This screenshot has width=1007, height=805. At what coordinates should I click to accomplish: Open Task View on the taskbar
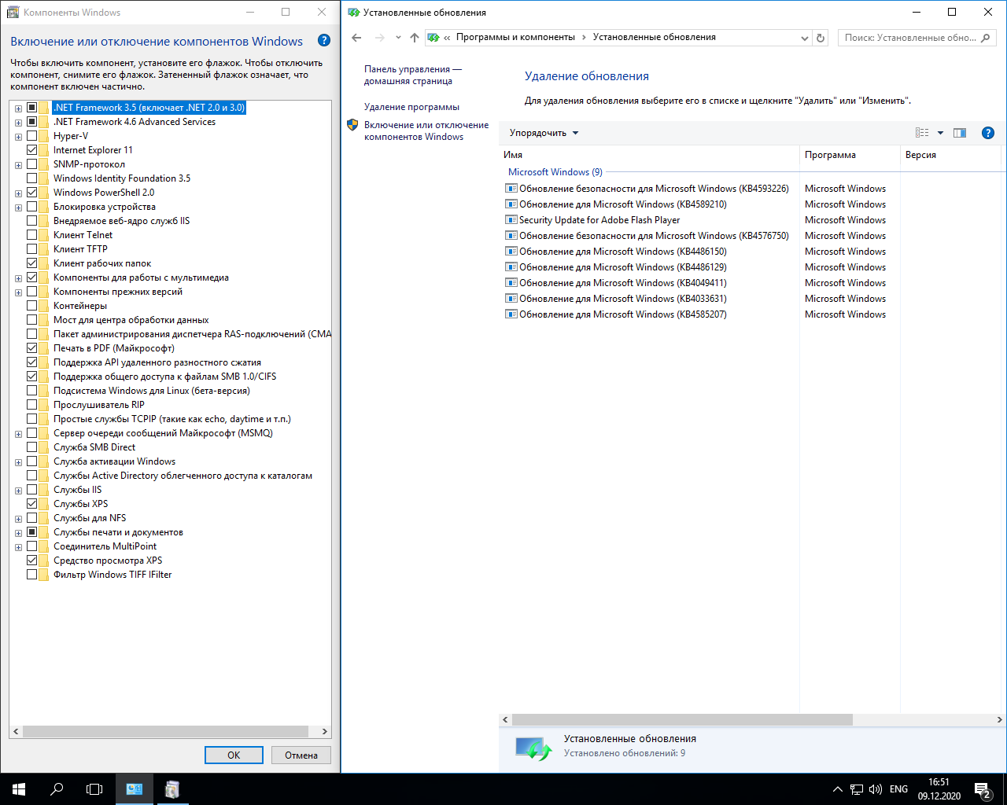(x=94, y=789)
